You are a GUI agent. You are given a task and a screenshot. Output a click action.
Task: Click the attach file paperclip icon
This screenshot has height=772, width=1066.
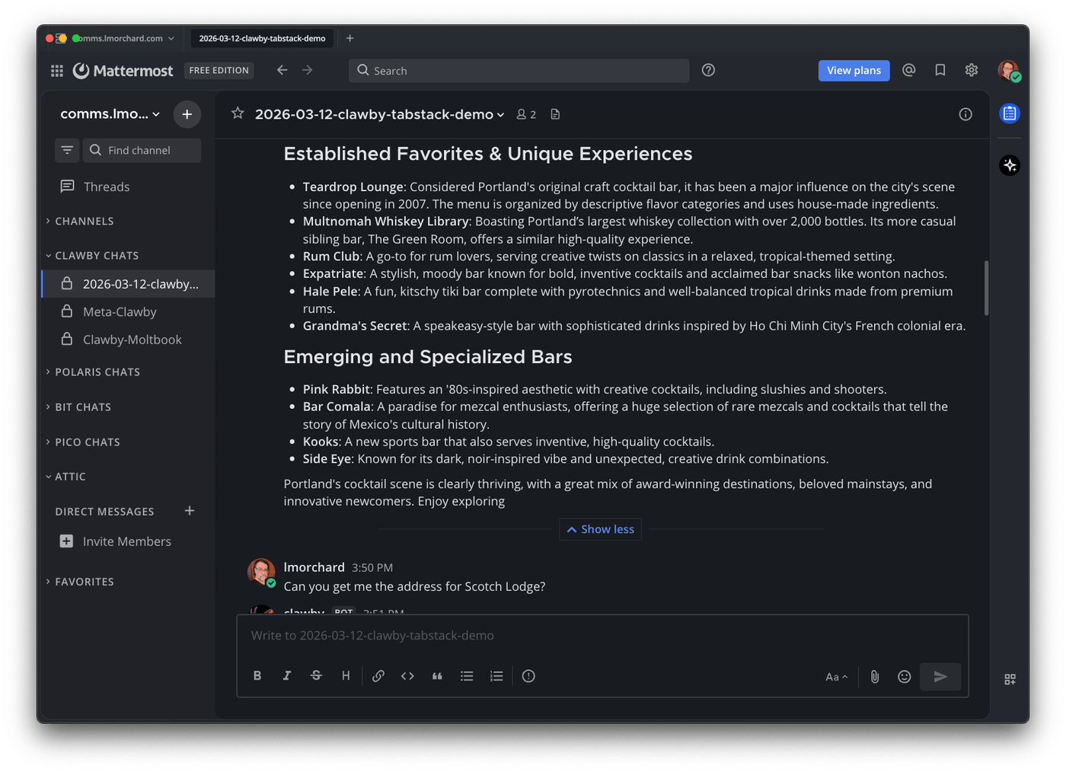(875, 677)
